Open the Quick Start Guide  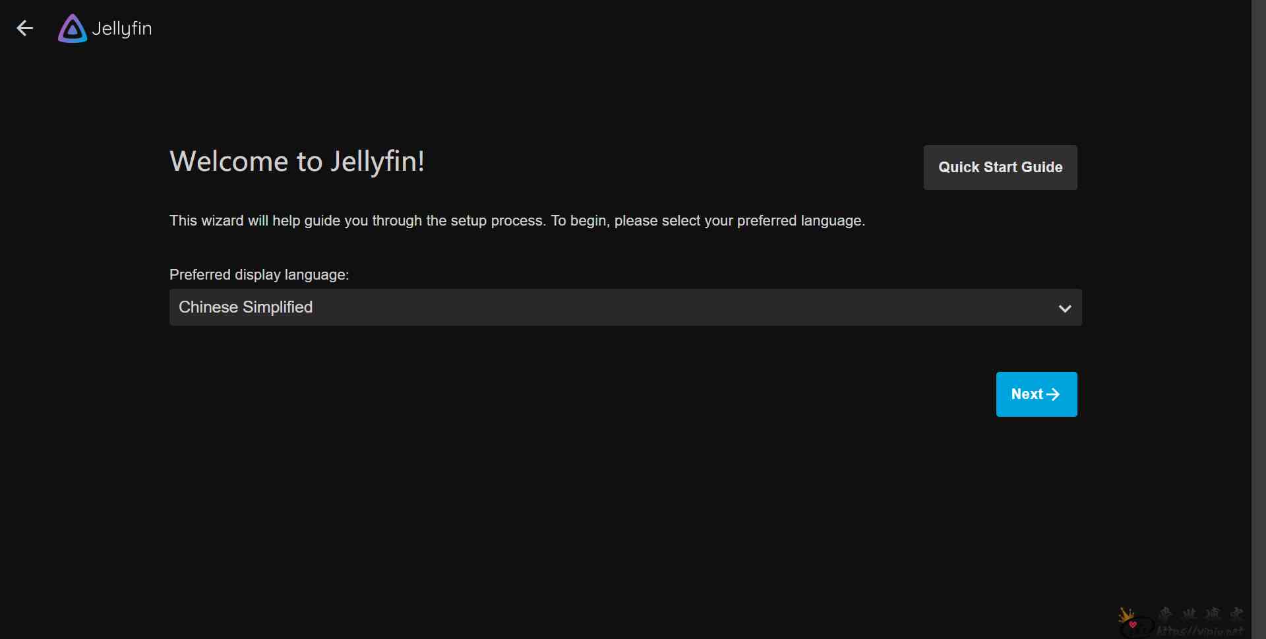click(x=1000, y=167)
